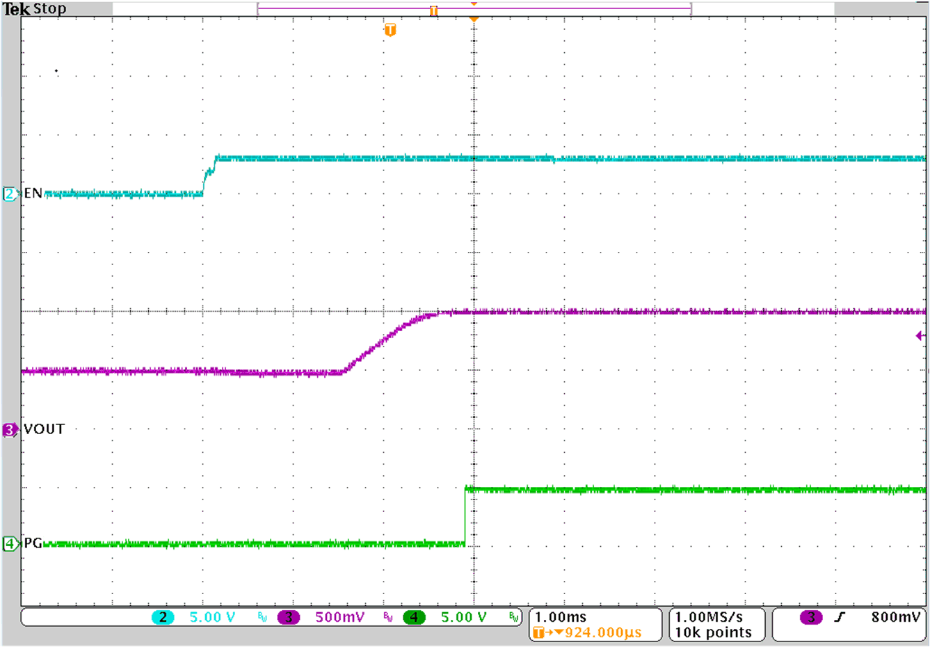Click the PG channel 4 position marker arrow
930x647 pixels.
coord(9,545)
